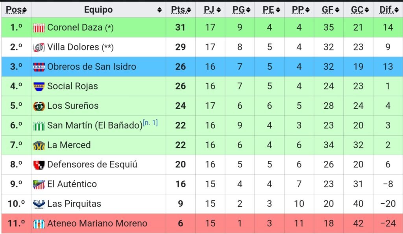This screenshot has height=234, width=403.
Task: Click the red Ateneo Mariano Moreno points cell
Action: [181, 223]
